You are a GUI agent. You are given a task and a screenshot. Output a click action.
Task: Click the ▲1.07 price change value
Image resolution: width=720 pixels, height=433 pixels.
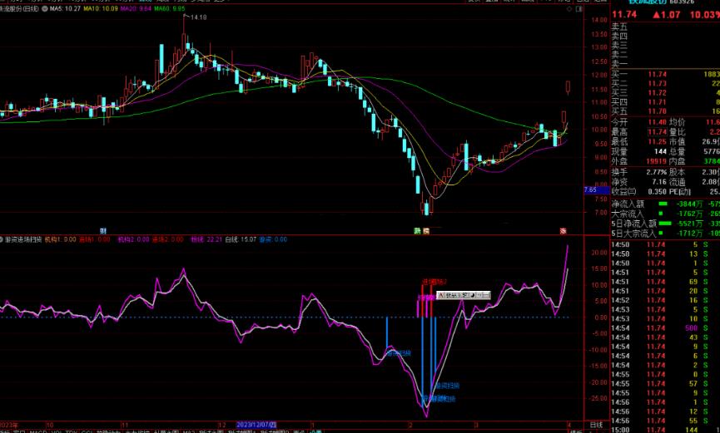pos(666,14)
